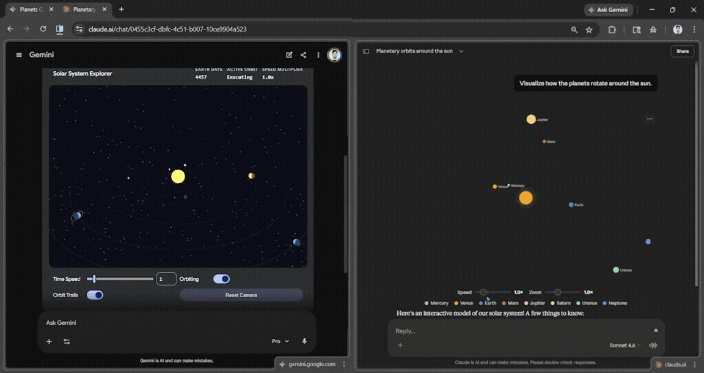Disable the Orbit Trails toggle
Screen dimensions: 704x373
pyautogui.click(x=95, y=294)
